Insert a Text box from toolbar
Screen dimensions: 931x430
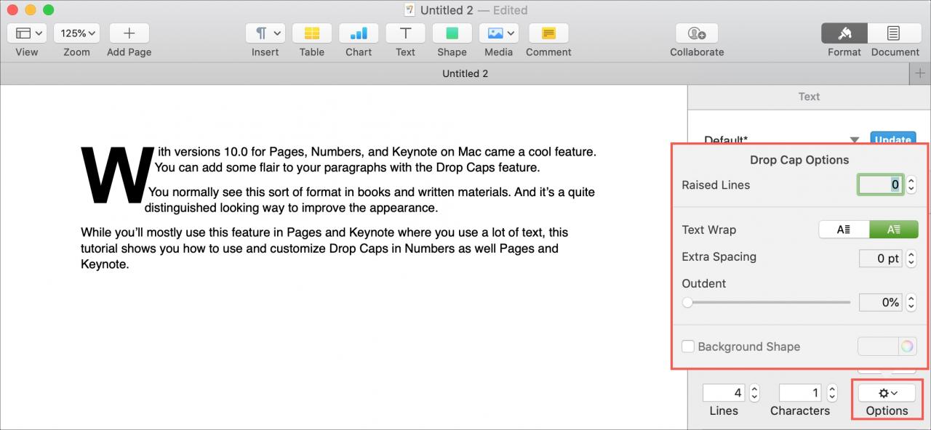coord(405,33)
